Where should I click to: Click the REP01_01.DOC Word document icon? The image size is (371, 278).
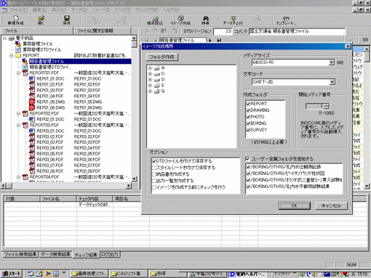coord(32,78)
